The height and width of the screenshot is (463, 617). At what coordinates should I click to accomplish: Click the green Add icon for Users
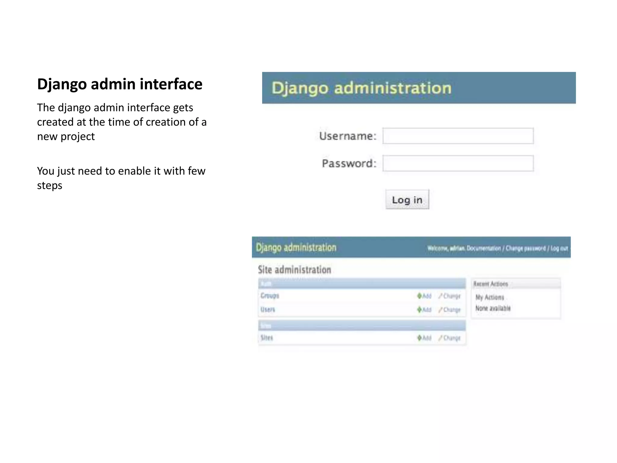[x=419, y=310]
